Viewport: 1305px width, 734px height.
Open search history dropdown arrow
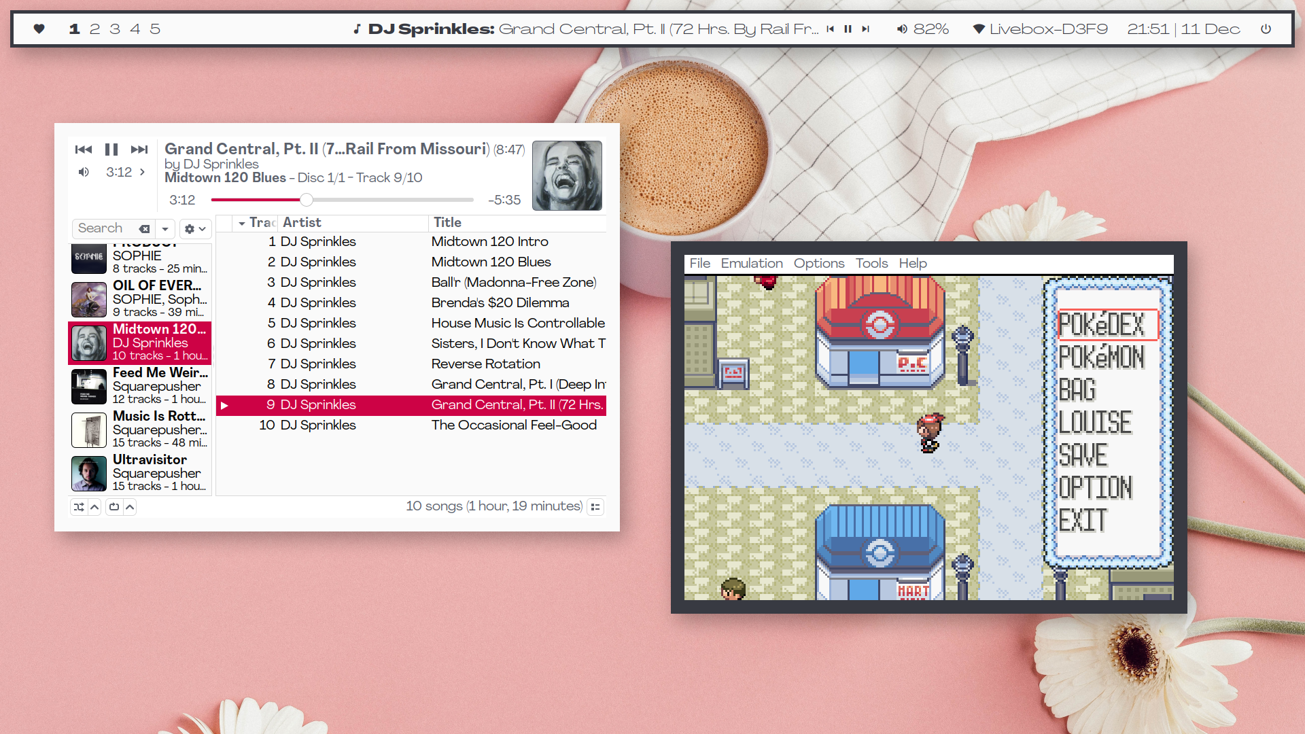click(165, 229)
